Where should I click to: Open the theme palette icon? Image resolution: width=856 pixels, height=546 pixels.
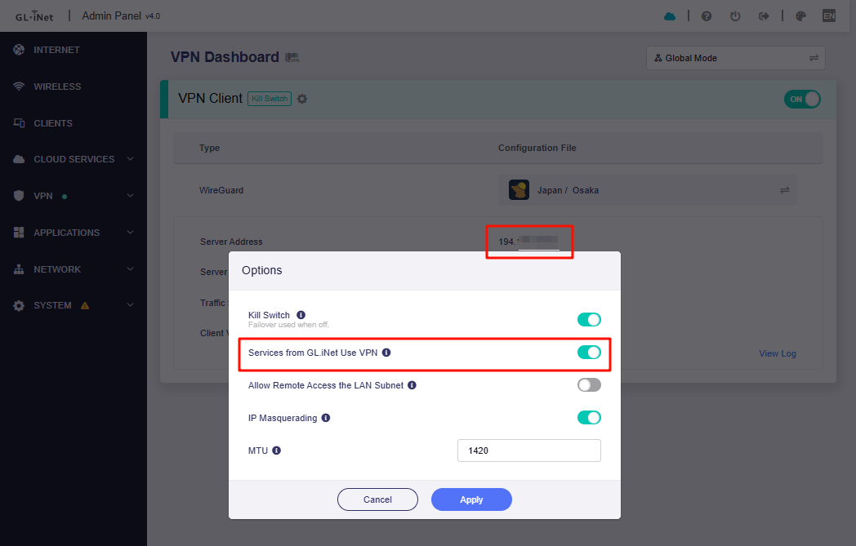[x=800, y=16]
